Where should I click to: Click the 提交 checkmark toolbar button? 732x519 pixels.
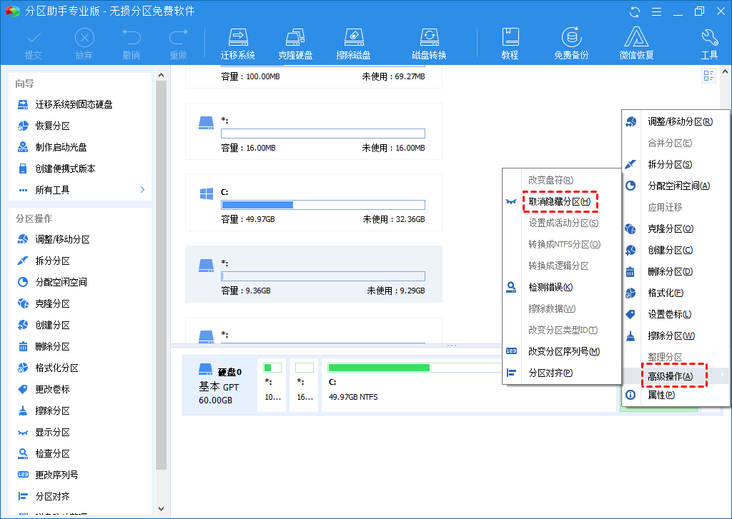click(33, 45)
